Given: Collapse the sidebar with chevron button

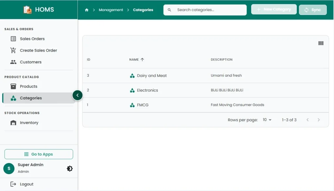Looking at the screenshot, I should click(x=77, y=95).
